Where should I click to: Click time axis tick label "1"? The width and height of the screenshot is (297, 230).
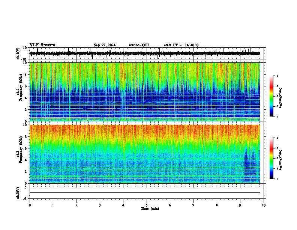tap(53, 205)
